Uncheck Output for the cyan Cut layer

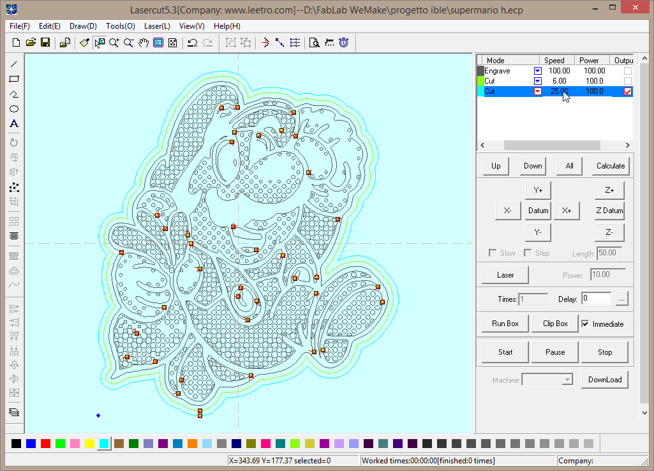pos(628,91)
